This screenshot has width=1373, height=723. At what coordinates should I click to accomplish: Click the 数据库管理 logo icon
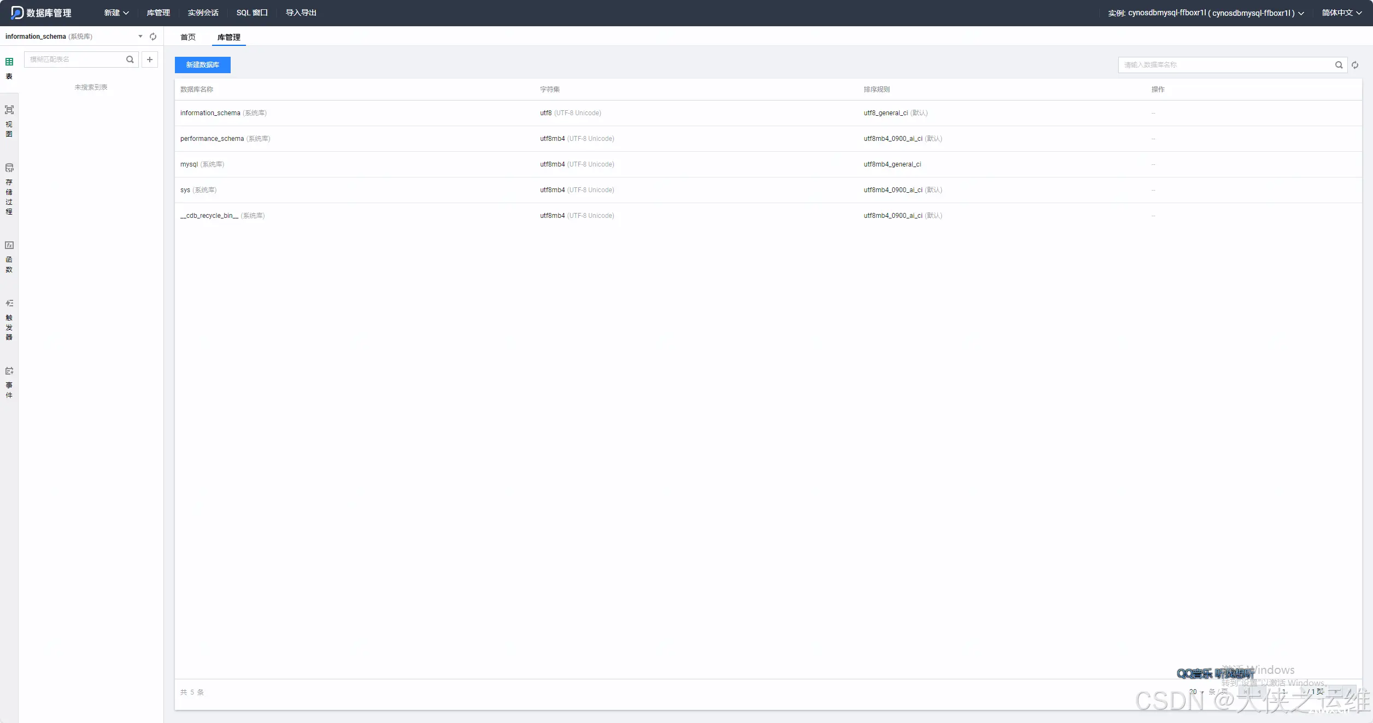point(17,13)
